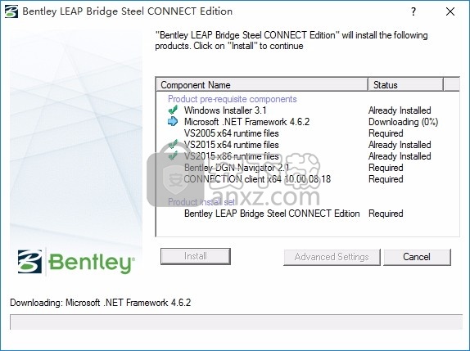Click the Downloading (0%) status text
470x351 pixels.
coord(403,122)
